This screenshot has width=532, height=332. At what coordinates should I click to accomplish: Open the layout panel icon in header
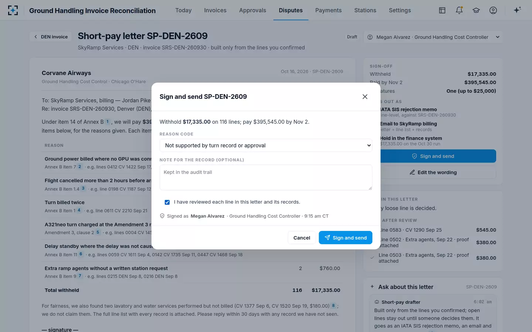tap(442, 10)
